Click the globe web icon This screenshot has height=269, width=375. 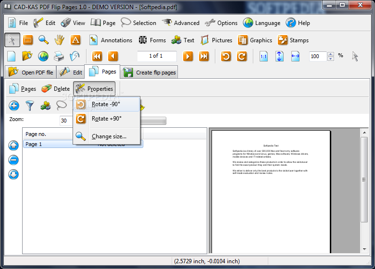tap(43, 56)
